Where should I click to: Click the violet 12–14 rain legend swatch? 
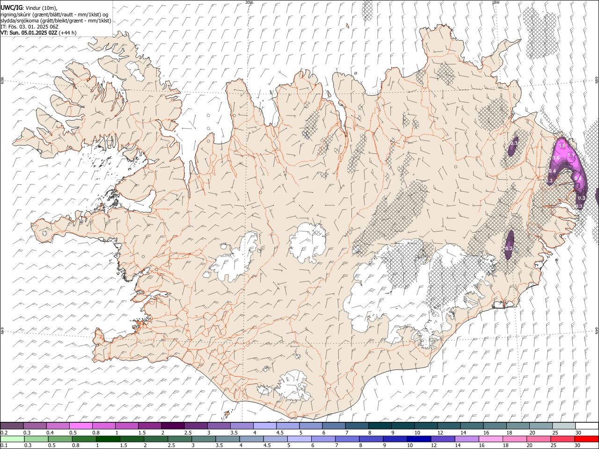[443, 439]
